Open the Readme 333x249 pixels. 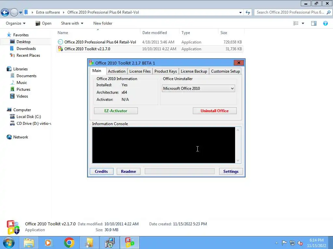[x=128, y=171]
